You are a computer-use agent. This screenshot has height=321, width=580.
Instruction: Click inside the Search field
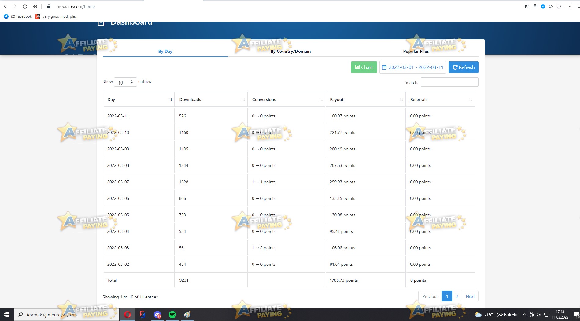point(449,82)
